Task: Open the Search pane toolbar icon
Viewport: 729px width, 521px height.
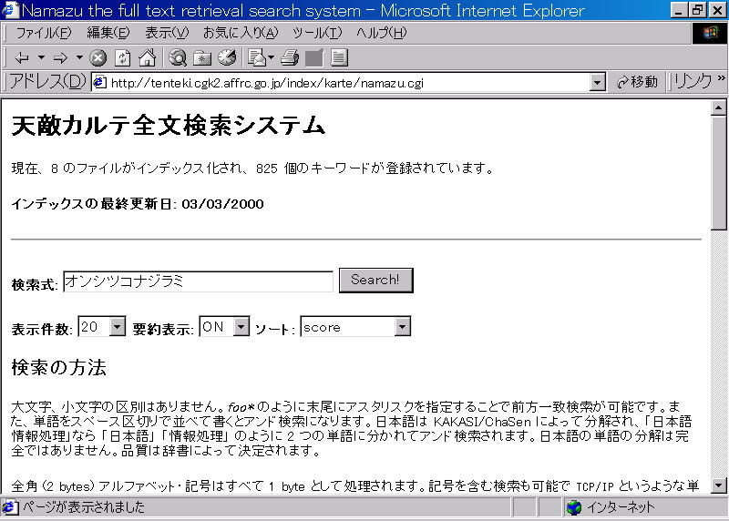Action: (178, 58)
